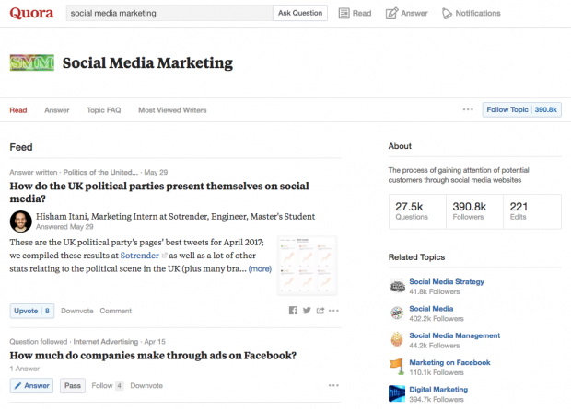
Task: Open the Quora home logo
Action: point(31,13)
